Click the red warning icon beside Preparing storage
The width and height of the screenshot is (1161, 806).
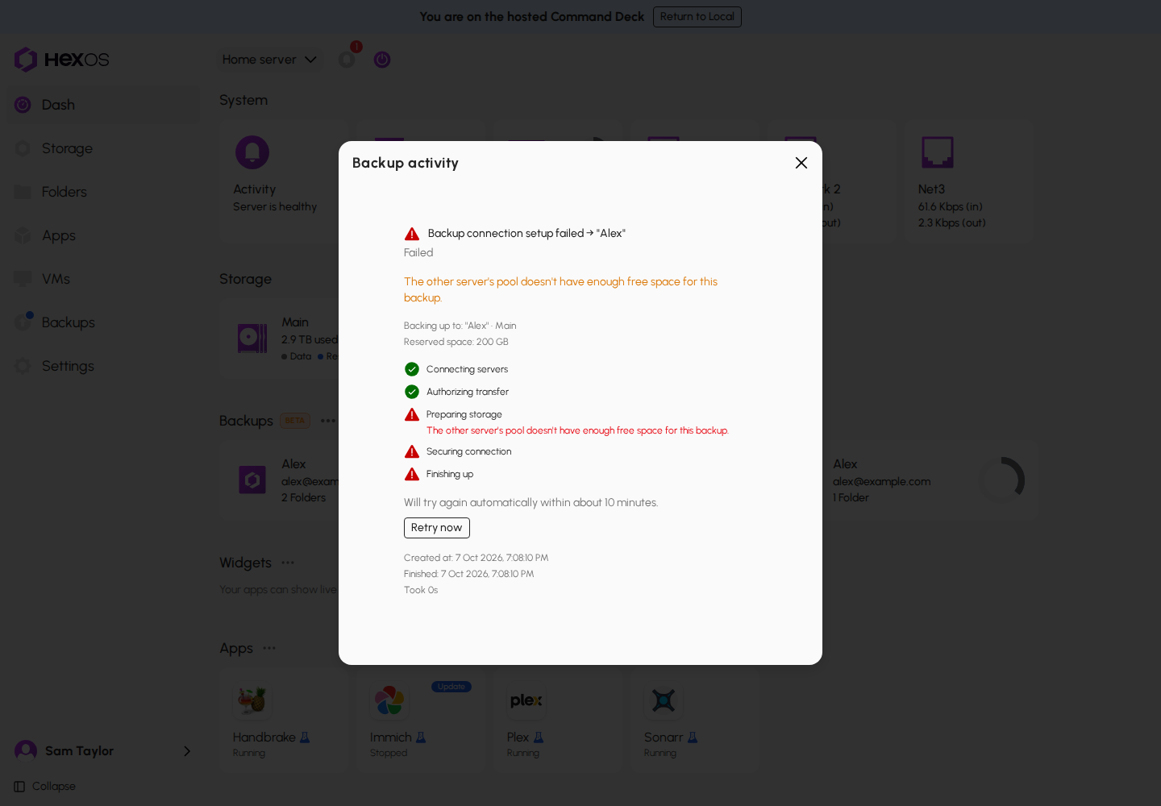click(x=412, y=414)
